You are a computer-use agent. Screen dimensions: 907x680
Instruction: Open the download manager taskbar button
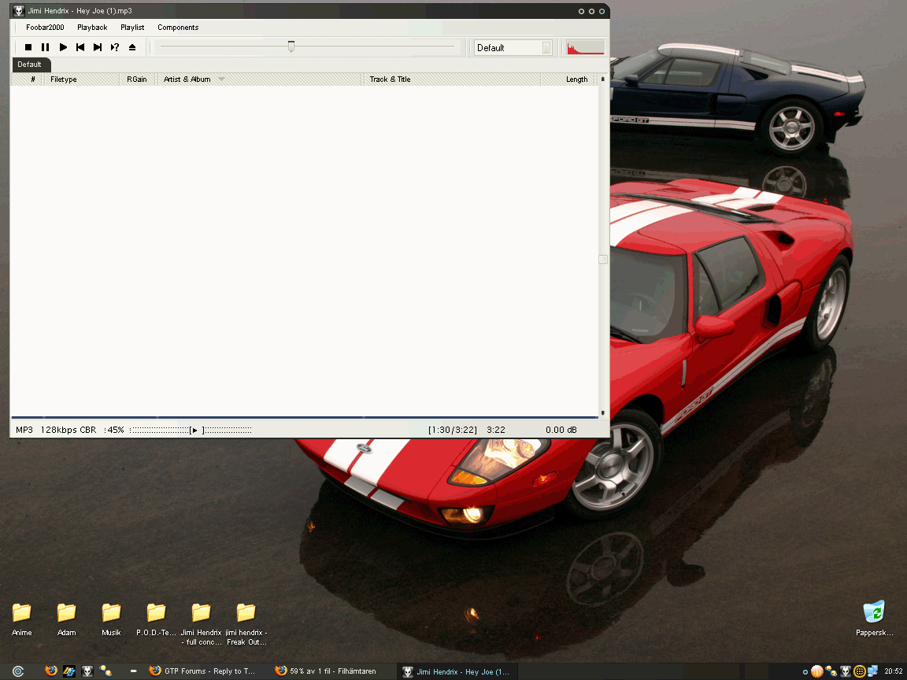[326, 671]
